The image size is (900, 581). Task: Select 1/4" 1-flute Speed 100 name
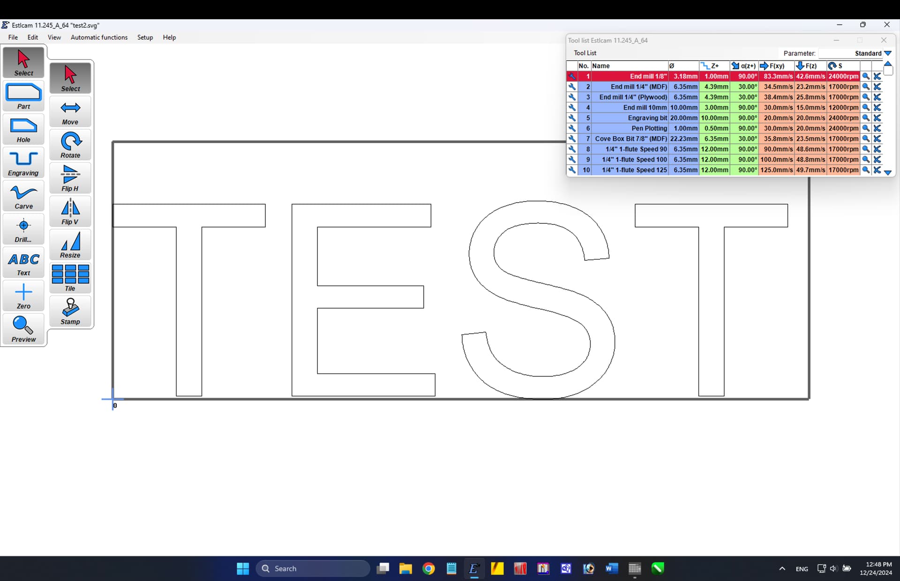[630, 159]
